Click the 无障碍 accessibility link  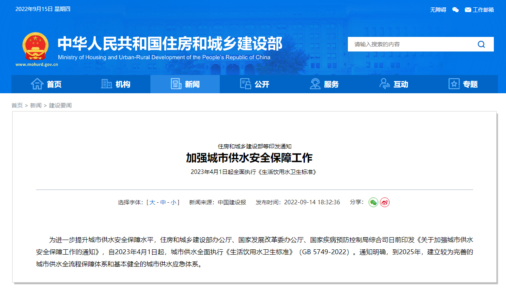[x=438, y=10]
